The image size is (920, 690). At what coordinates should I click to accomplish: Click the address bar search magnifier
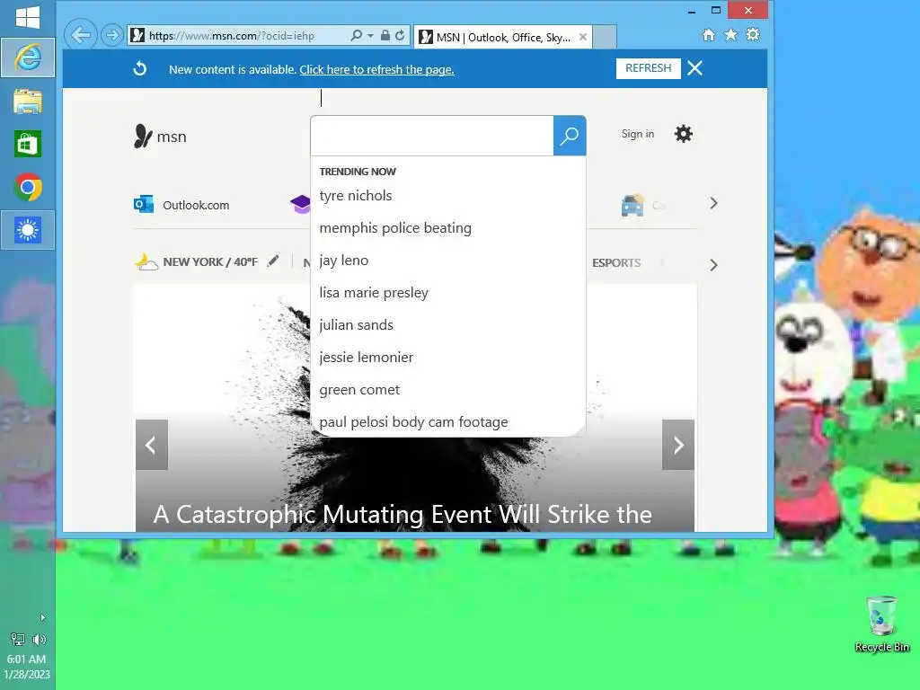(x=356, y=35)
